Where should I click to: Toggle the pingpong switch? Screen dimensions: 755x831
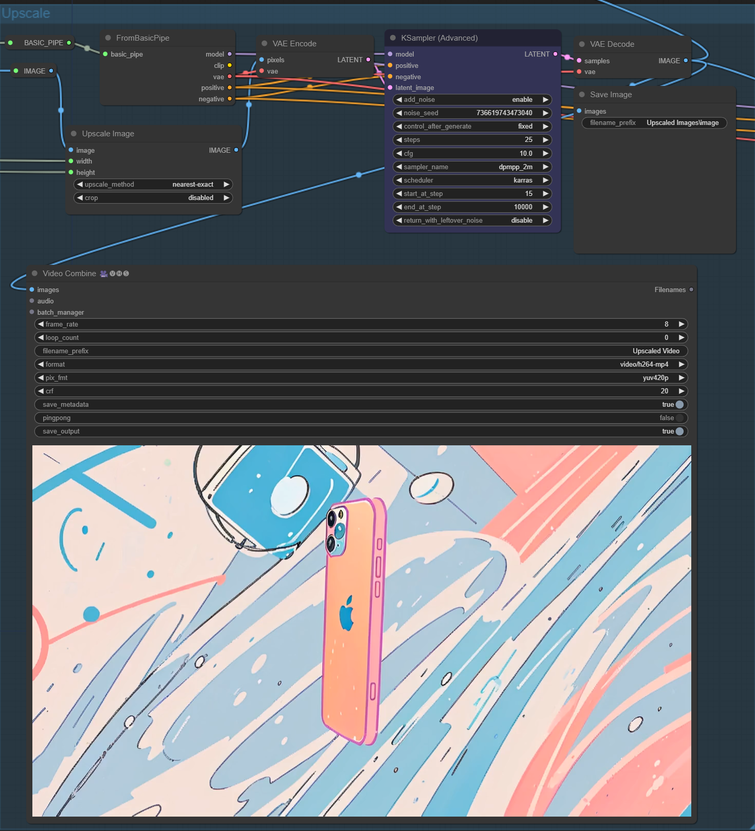(679, 418)
